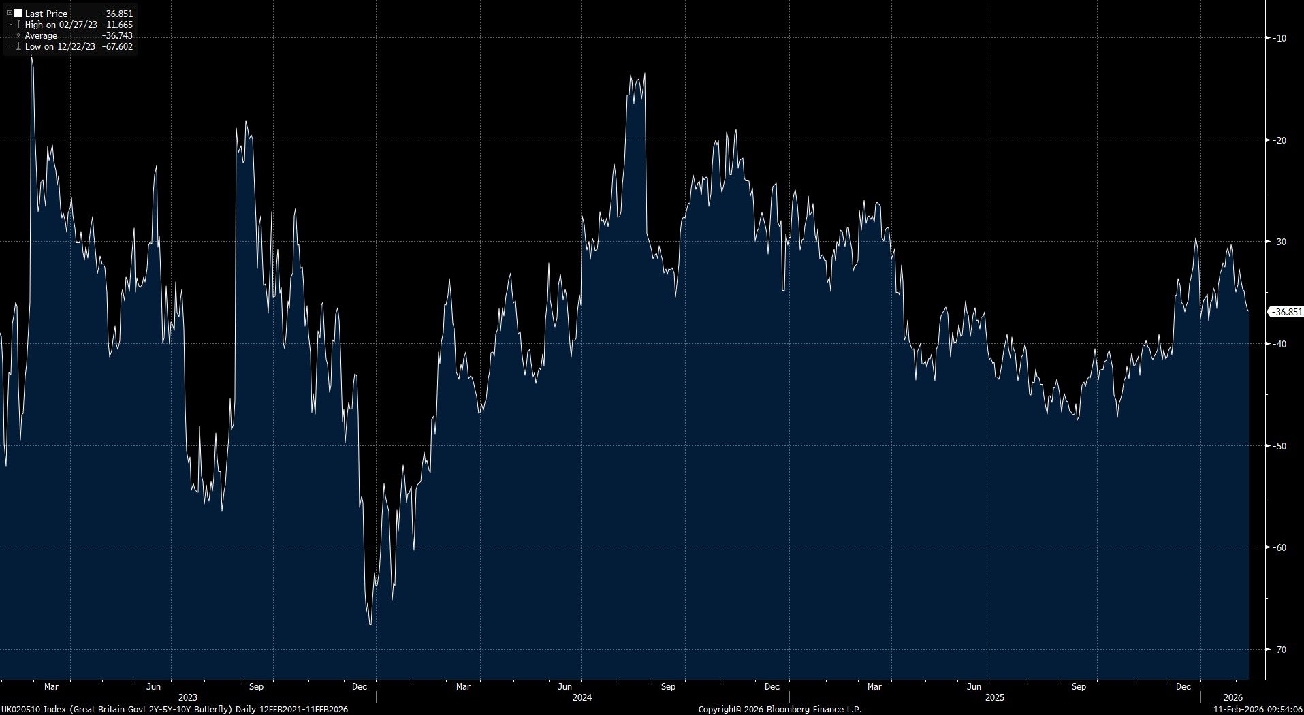Click the -70 label on the price axis
1304x715 pixels.
pyautogui.click(x=1279, y=650)
